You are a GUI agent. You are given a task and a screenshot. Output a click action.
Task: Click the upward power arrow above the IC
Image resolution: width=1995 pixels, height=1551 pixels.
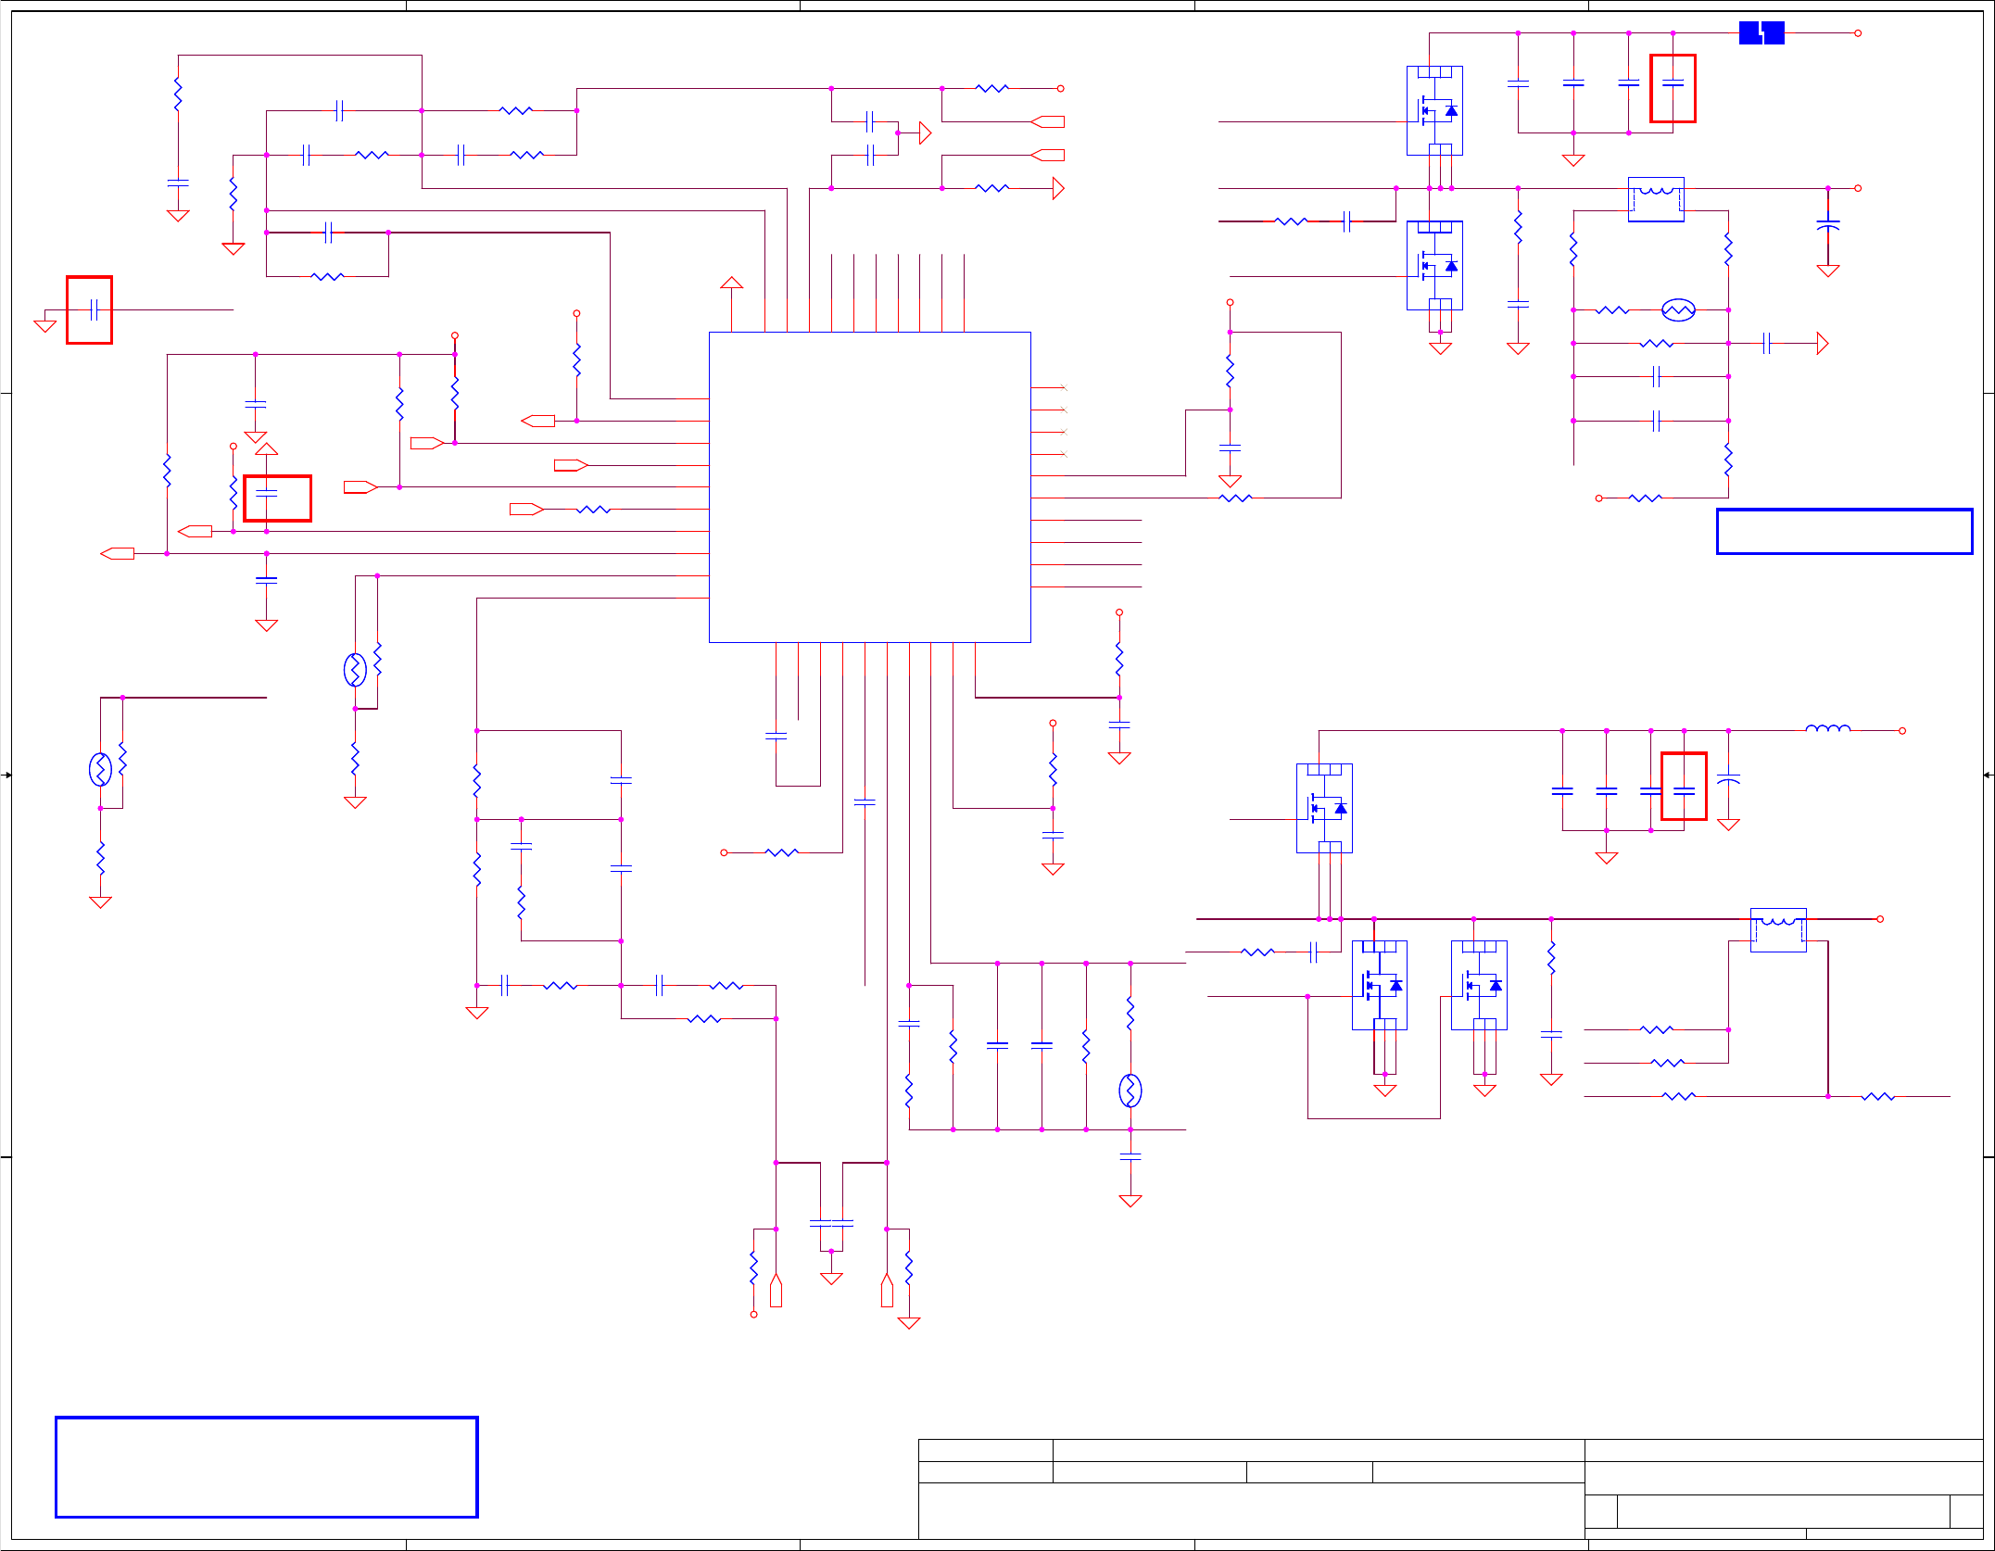point(731,283)
